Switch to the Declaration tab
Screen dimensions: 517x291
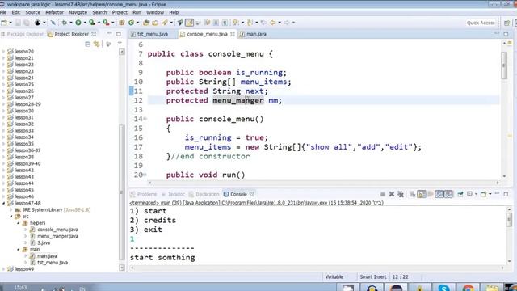click(204, 194)
